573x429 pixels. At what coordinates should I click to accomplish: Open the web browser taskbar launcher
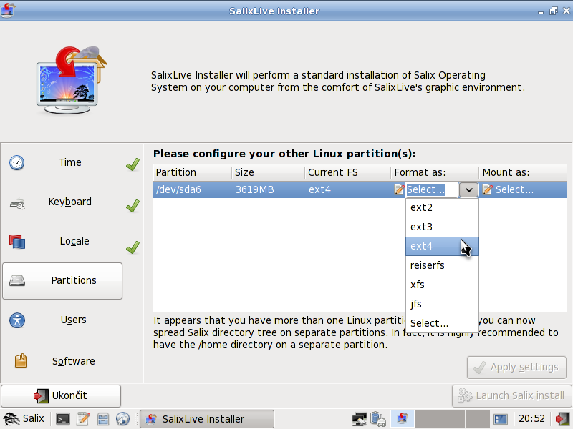[122, 419]
